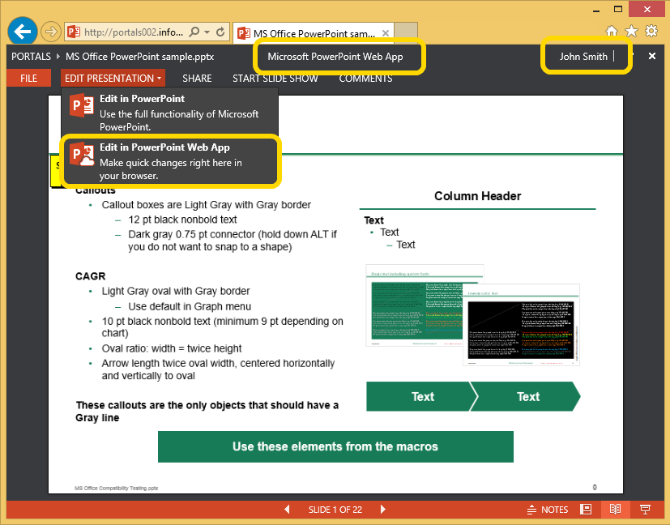670x525 pixels.
Task: Click the search magnifier in address bar
Action: (194, 32)
